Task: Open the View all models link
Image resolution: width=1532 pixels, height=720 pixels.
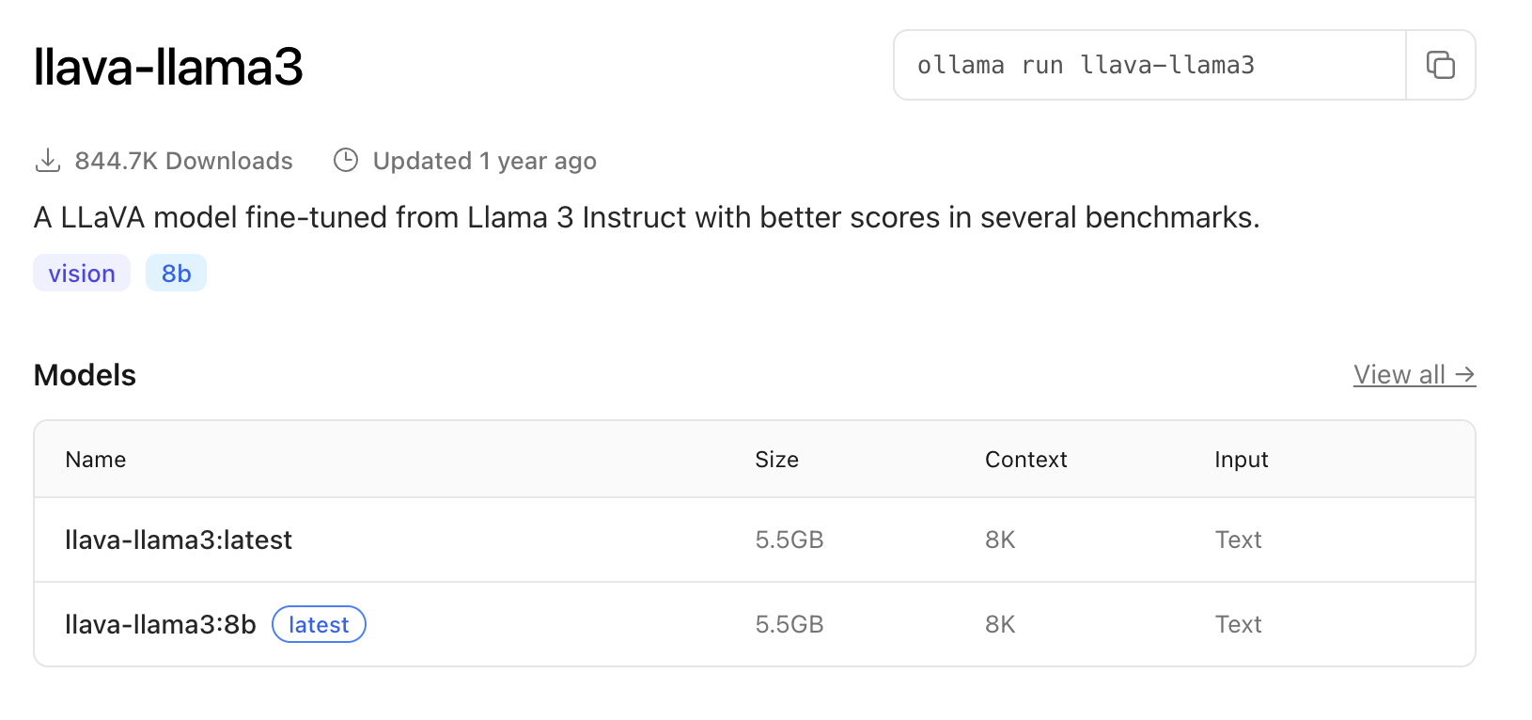Action: pos(1415,375)
